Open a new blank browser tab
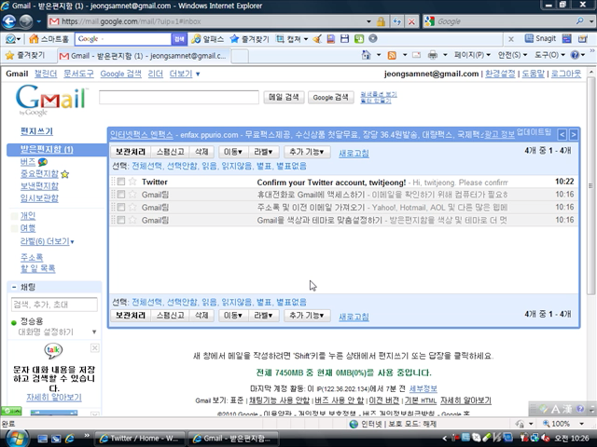The width and height of the screenshot is (597, 447). click(x=240, y=56)
